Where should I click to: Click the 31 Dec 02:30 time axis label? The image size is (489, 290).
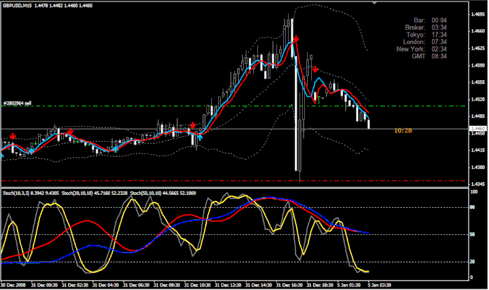coord(75,285)
